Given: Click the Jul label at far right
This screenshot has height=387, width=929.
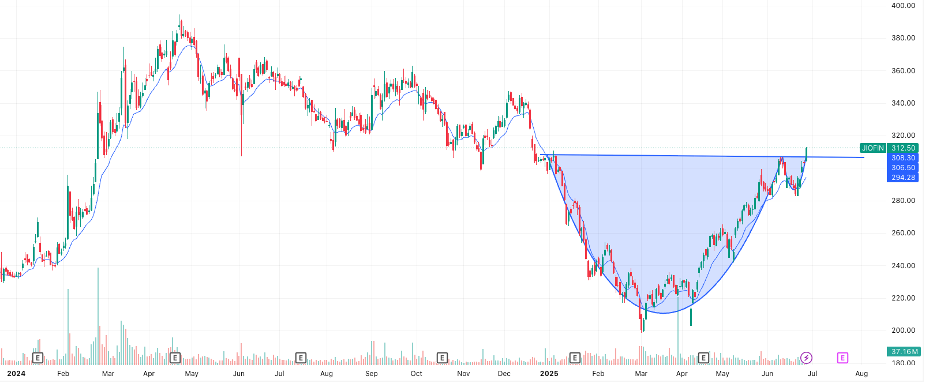Looking at the screenshot, I should (812, 374).
